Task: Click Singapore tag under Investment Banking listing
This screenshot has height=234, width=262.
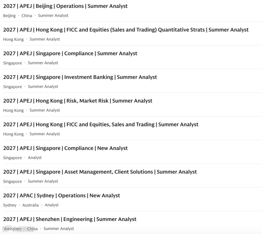Action: tap(13, 87)
